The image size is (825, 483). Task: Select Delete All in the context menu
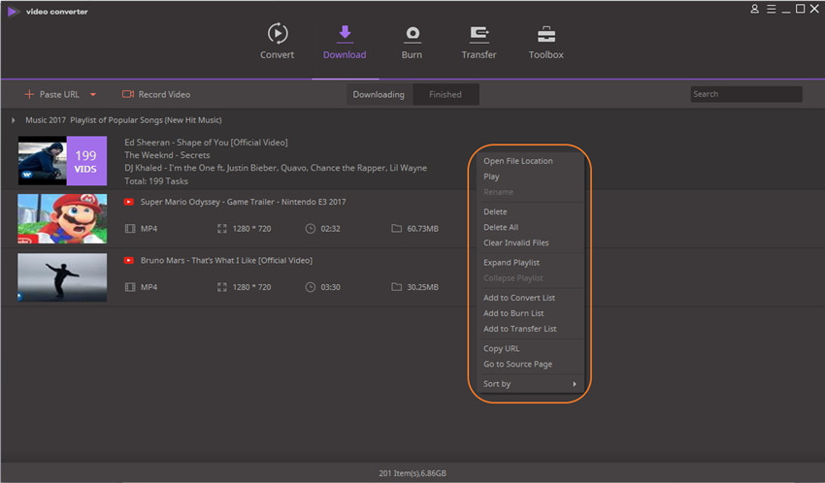[501, 228]
